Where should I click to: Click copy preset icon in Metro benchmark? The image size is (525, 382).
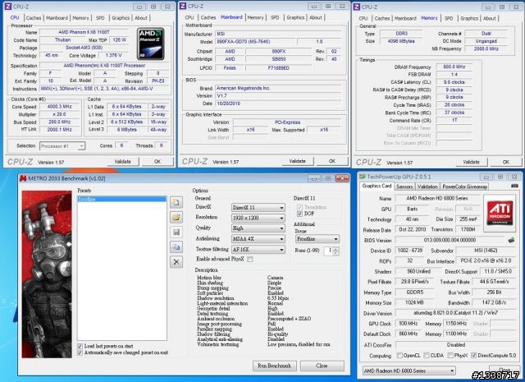pyautogui.click(x=176, y=247)
